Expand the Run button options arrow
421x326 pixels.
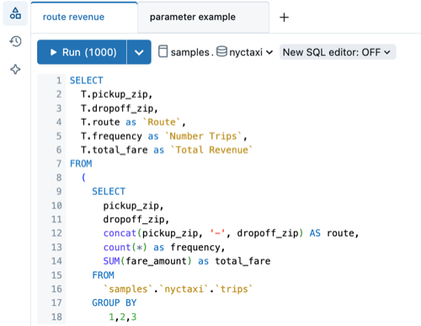point(139,52)
